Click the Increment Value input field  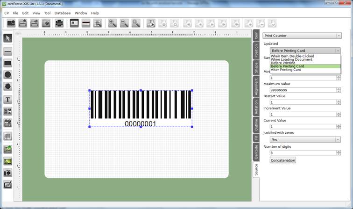(303, 114)
